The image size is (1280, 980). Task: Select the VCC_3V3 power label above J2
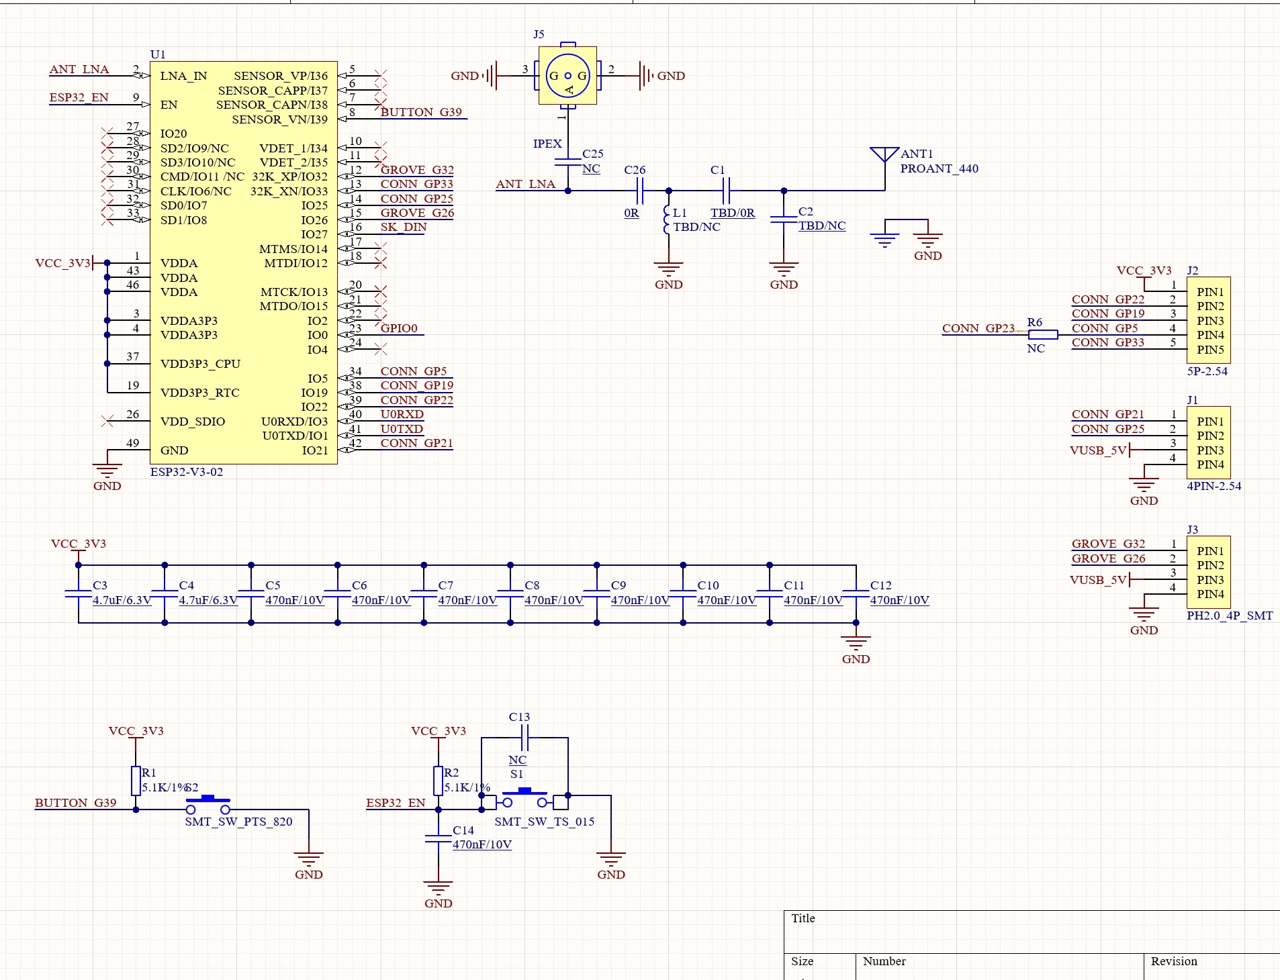click(1144, 271)
